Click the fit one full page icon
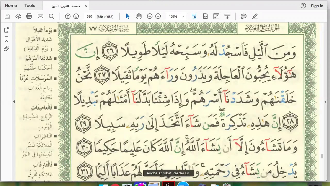Screen dimensions: 330x186 [205, 16]
